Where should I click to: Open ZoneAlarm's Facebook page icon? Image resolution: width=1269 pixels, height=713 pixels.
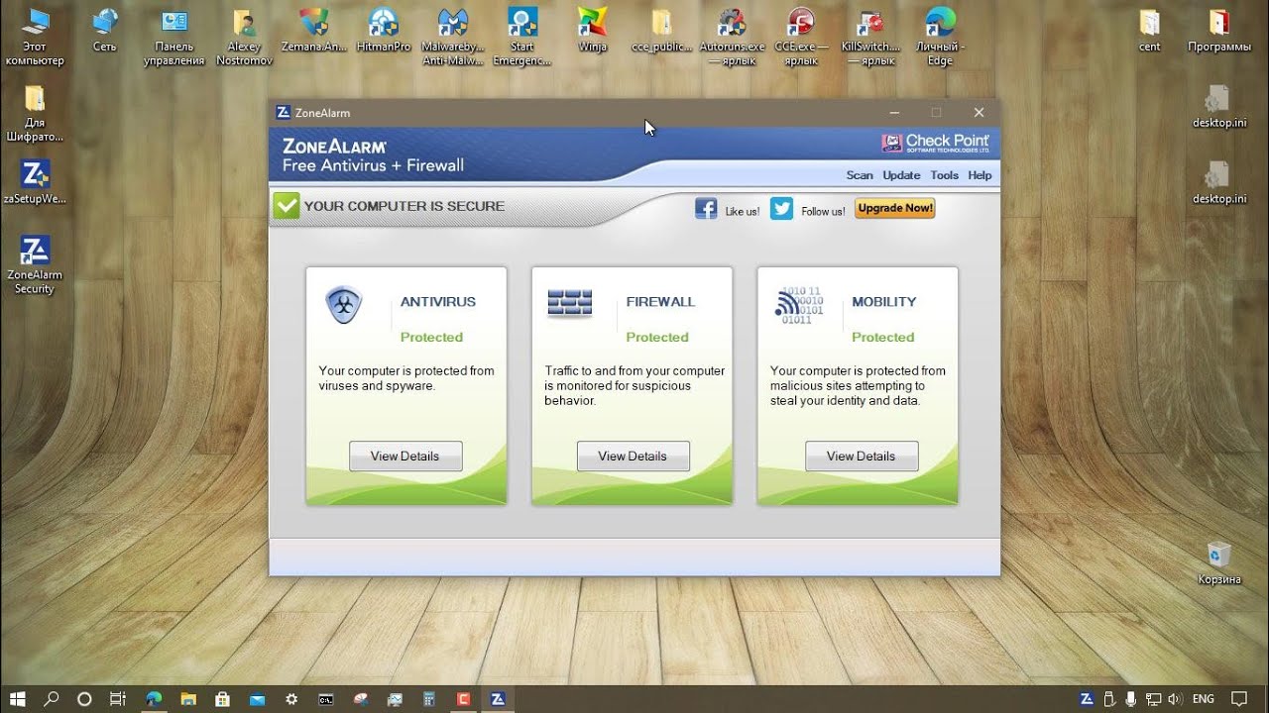pyautogui.click(x=706, y=209)
